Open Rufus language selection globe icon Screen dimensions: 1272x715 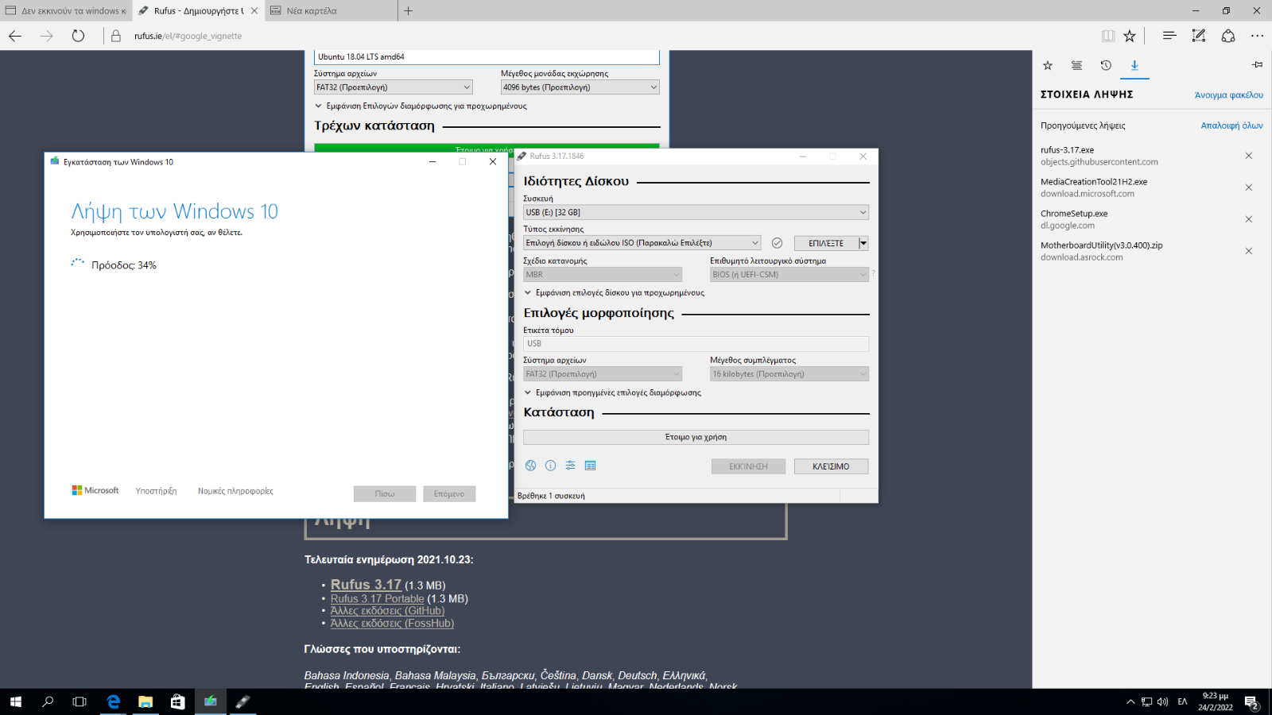coord(530,466)
